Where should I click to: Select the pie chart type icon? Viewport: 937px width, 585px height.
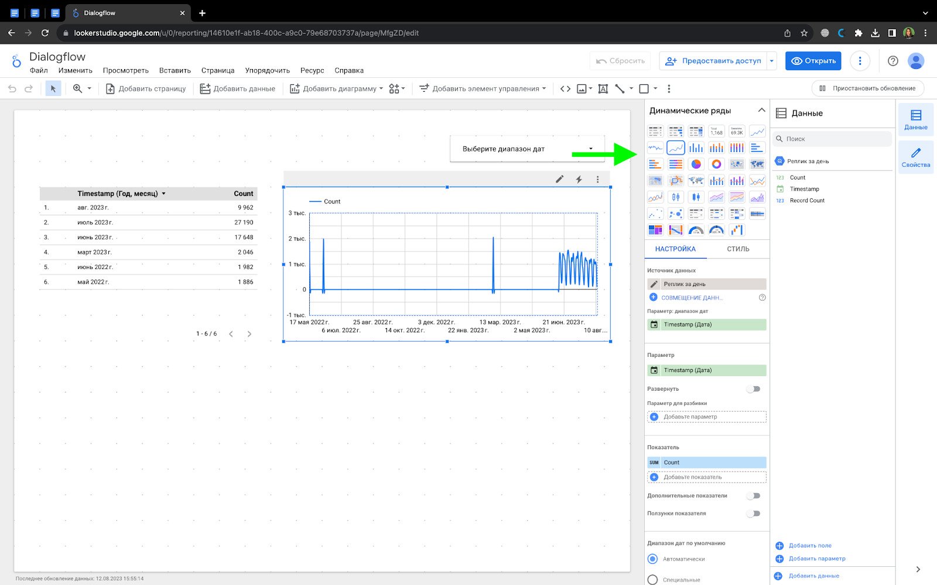click(696, 164)
